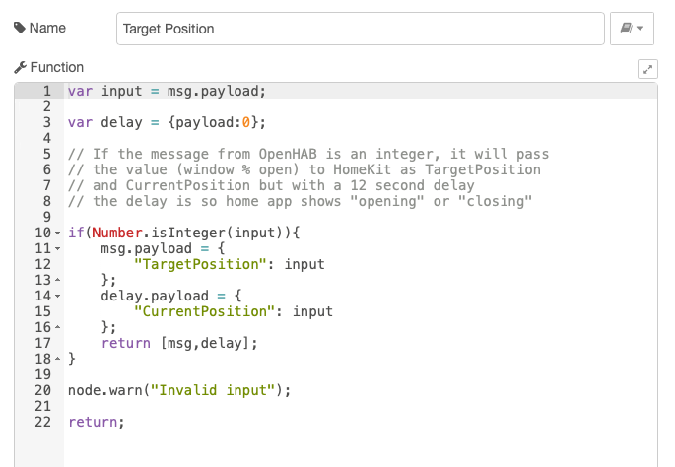
Task: Open the book icon dropdown
Action: tap(632, 29)
